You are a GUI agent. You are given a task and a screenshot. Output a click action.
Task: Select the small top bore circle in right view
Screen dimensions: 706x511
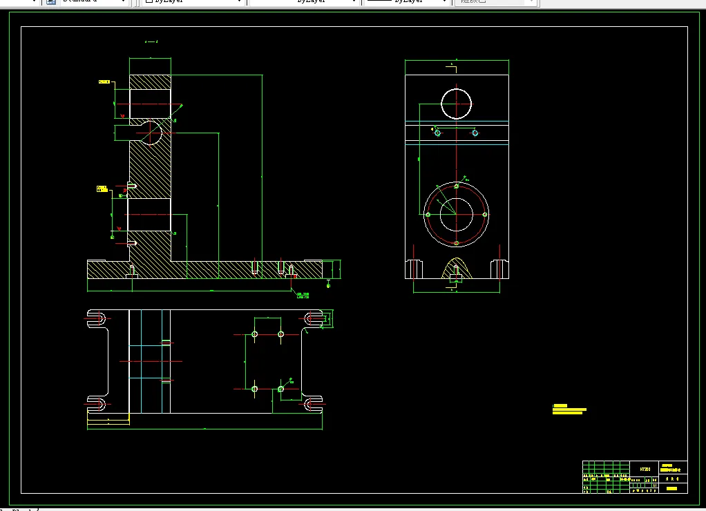point(456,104)
